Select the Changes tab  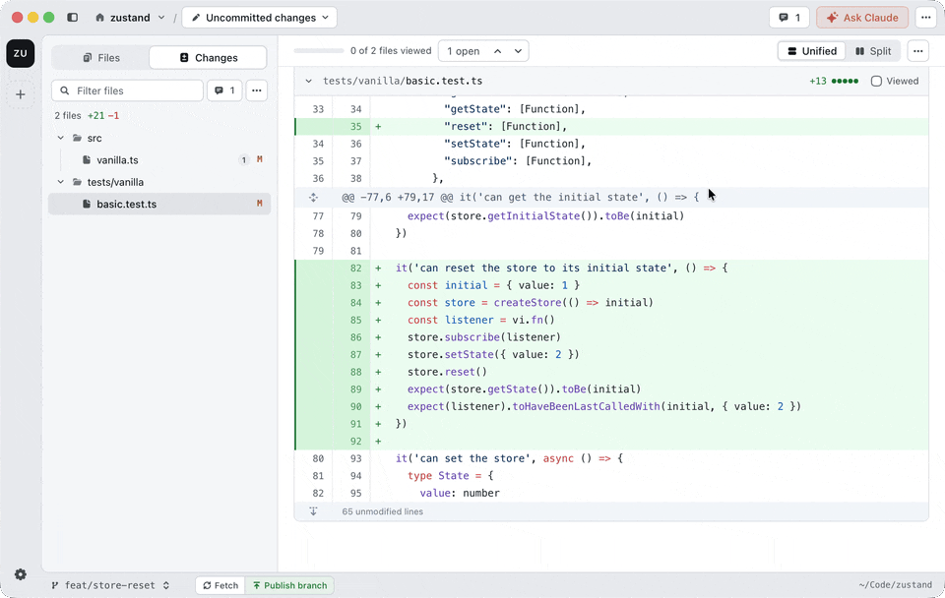coord(208,58)
